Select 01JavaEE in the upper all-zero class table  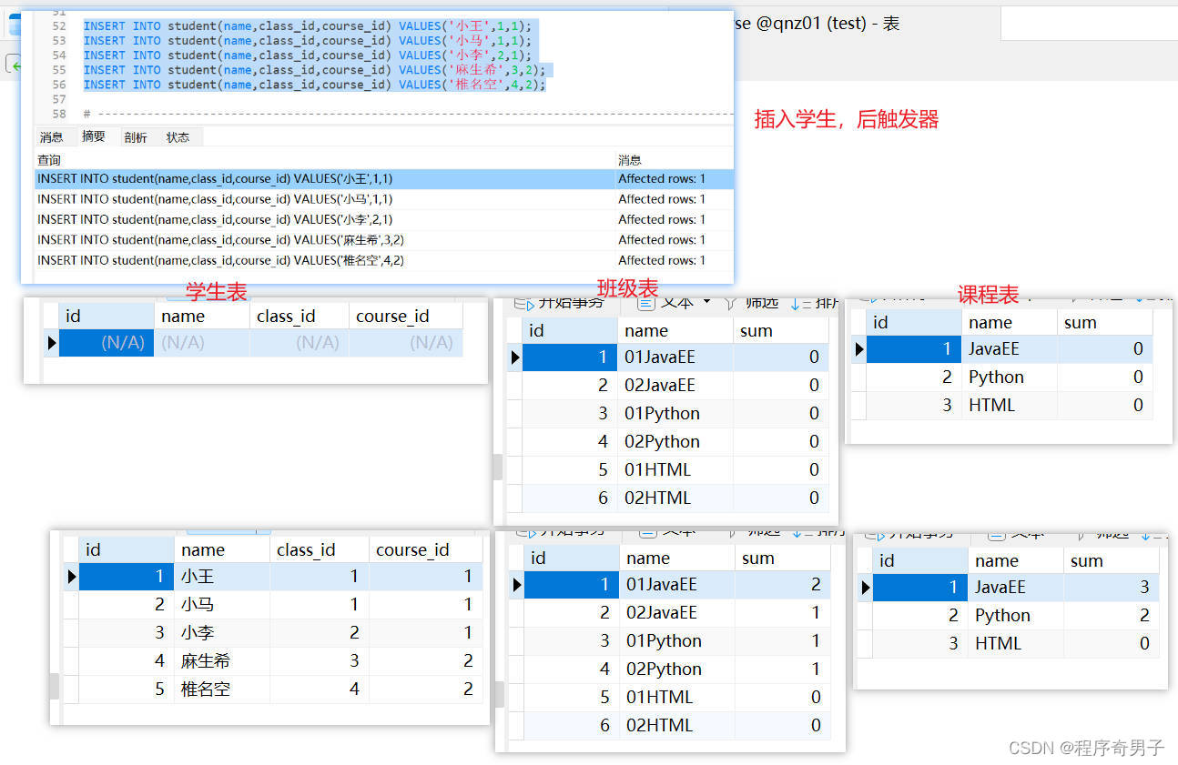[675, 357]
